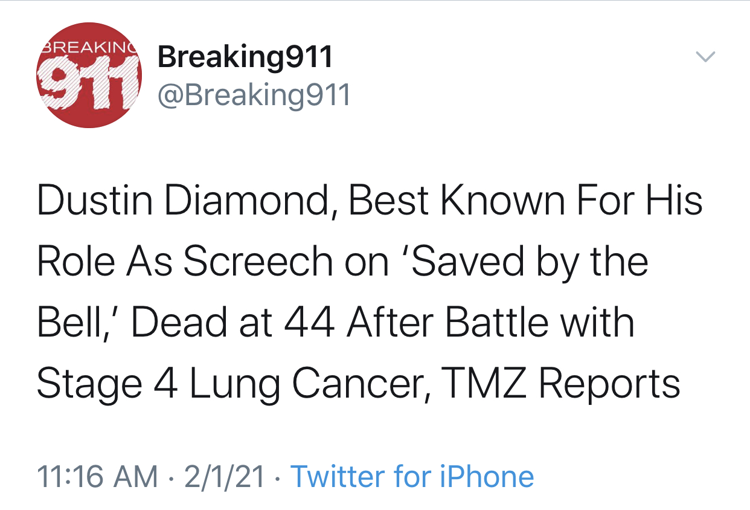Click the 2/1/21 date

tap(225, 477)
